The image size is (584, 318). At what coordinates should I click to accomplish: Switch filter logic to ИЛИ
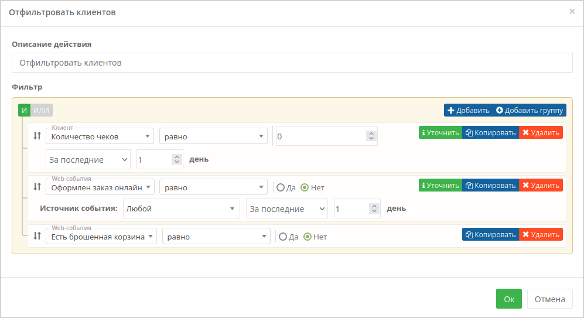pos(42,110)
